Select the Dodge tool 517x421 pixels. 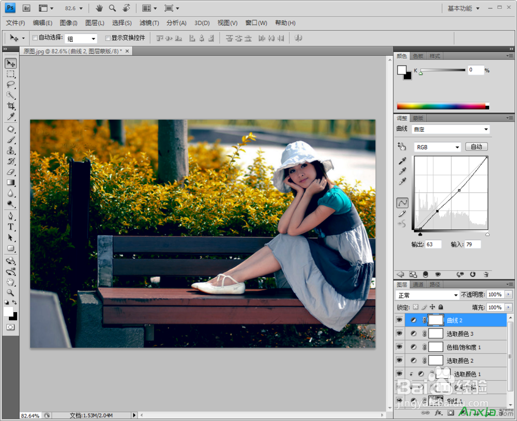point(10,204)
